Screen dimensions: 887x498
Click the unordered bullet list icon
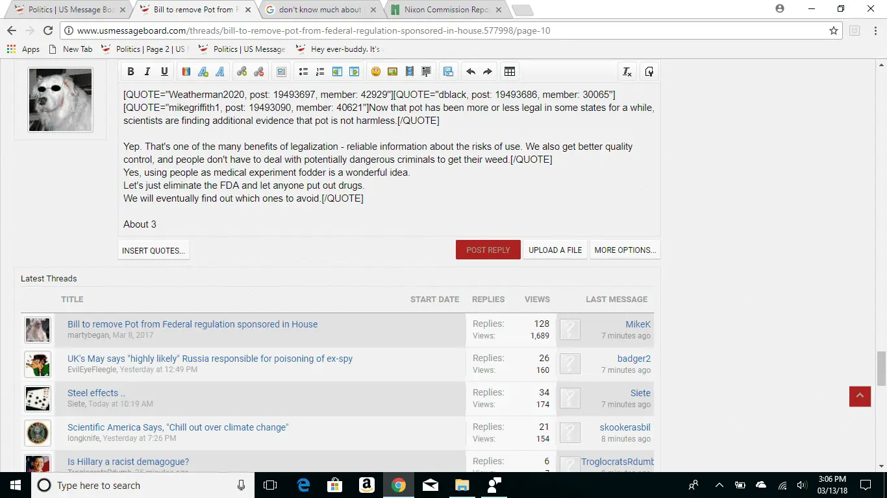pyautogui.click(x=303, y=72)
